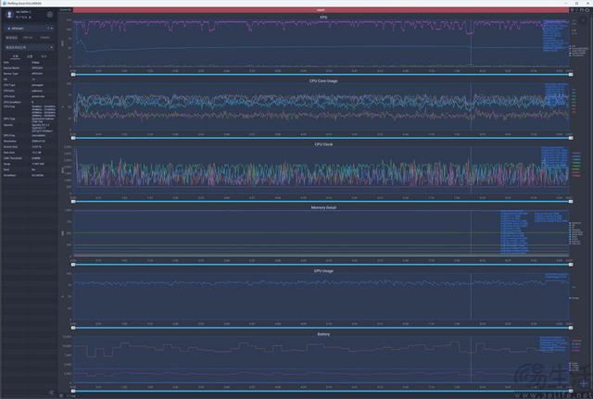
Task: Click the small icon at bottom-left of Battery chart
Action: [x=63, y=394]
